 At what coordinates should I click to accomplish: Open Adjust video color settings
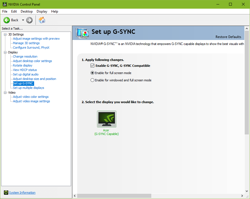[31, 97]
